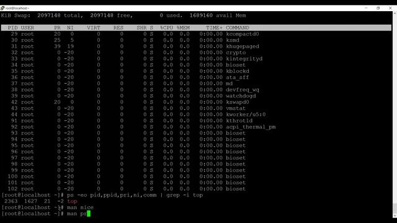Screen dimensions: 397x223
Task: Select the crypto process name
Action: [x=236, y=53]
